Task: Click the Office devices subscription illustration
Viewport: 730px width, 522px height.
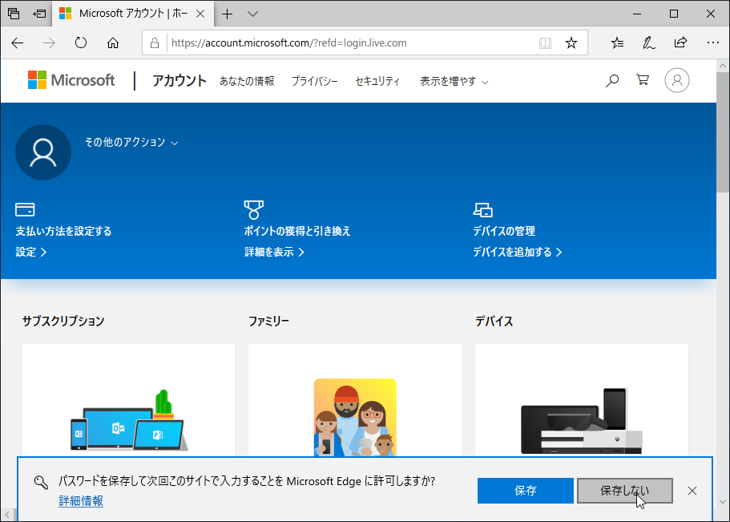Action: [x=129, y=420]
